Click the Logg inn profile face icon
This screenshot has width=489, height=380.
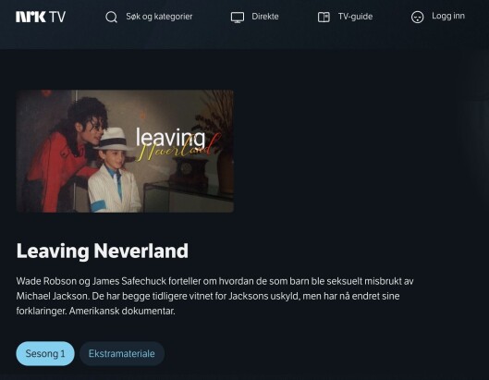tap(417, 18)
